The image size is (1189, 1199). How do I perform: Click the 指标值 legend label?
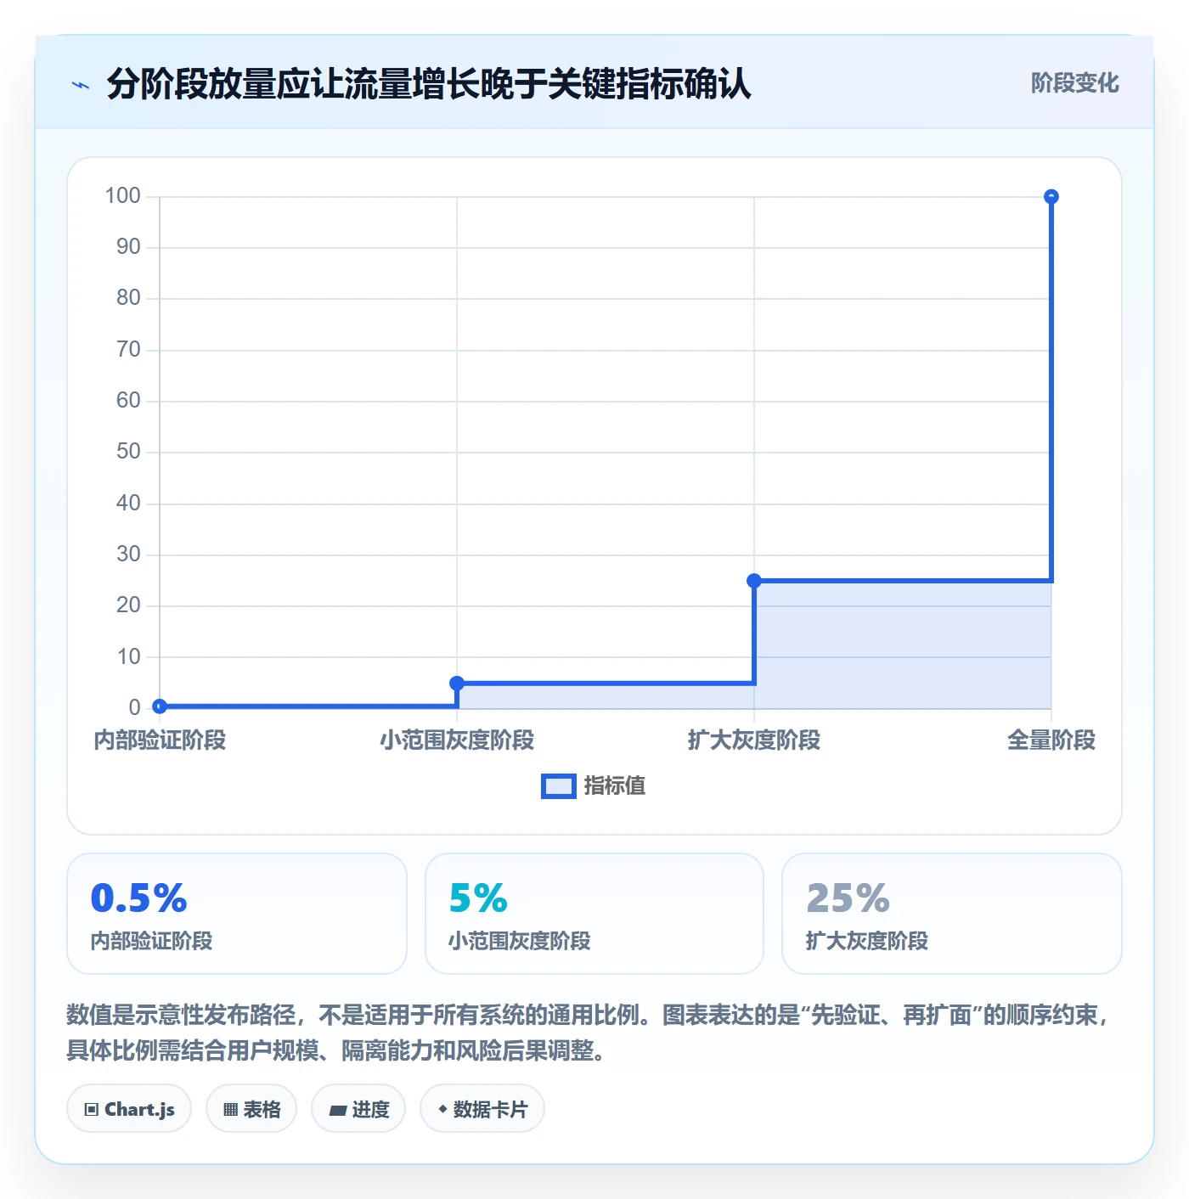[615, 786]
